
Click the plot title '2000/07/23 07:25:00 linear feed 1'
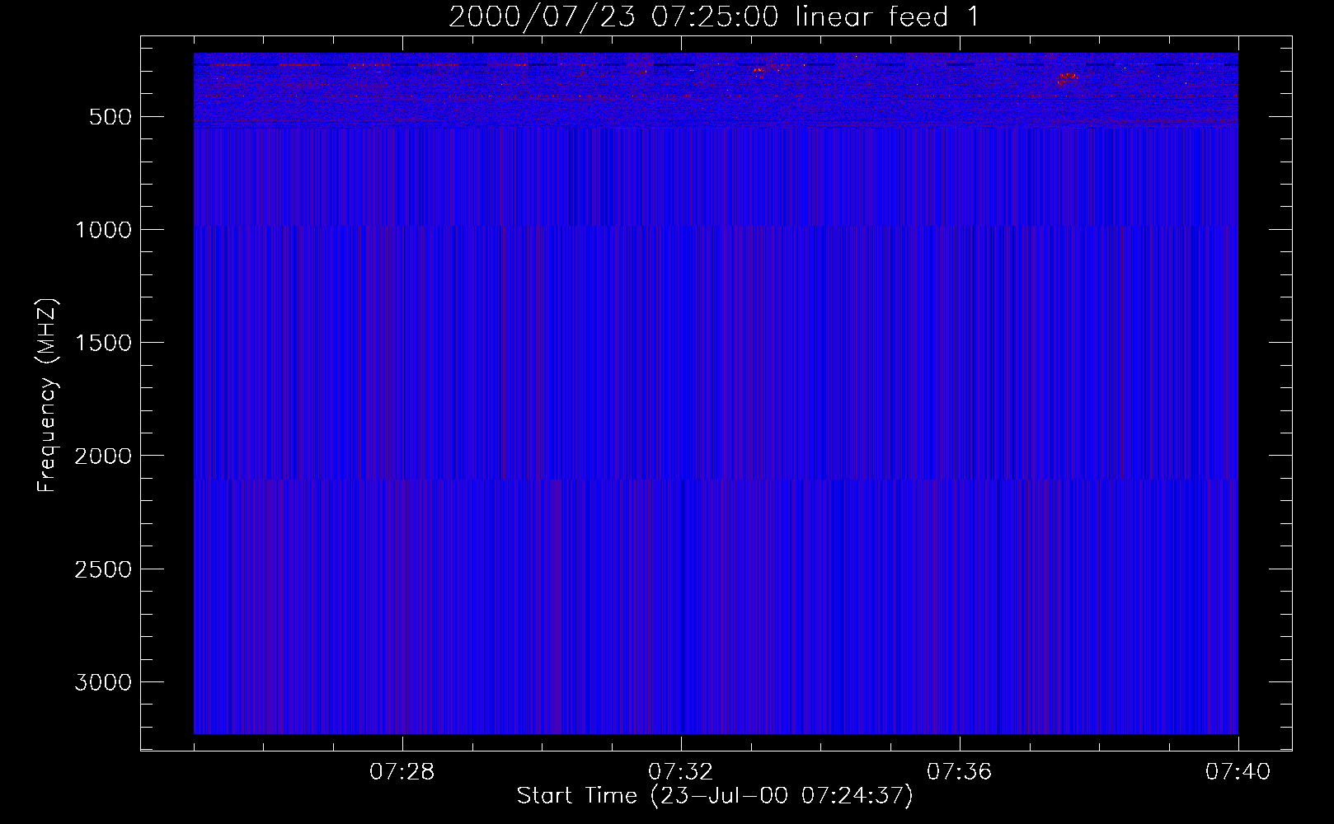click(714, 16)
